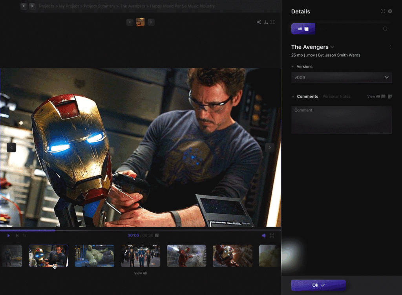Viewport: 402px width, 295px height.
Task: Change the 1x playback speed
Action: (x=24, y=235)
